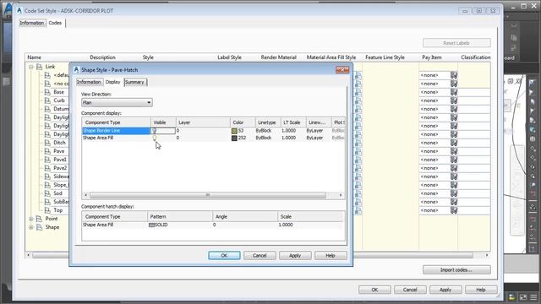Viewport: 541px width, 304px height.
Task: Open pay item picker icon for Pave row
Action: (x=454, y=151)
